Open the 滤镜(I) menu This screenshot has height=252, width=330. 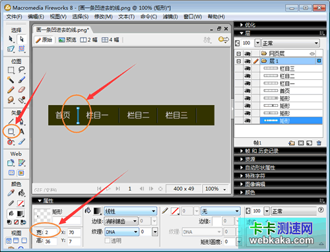170,16
